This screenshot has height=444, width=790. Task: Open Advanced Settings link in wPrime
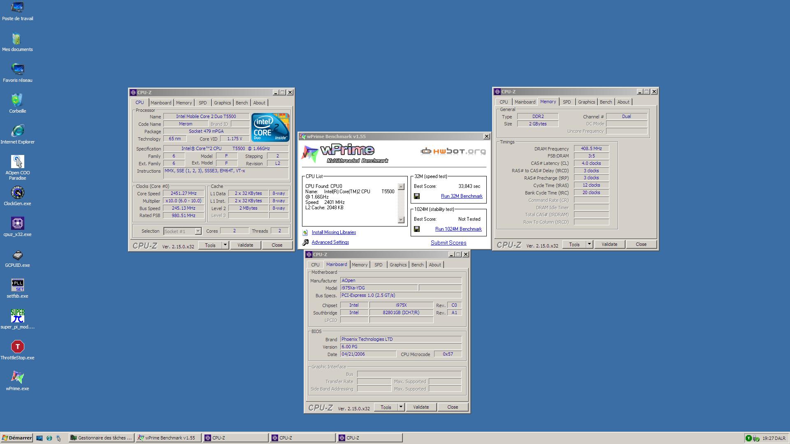click(330, 243)
